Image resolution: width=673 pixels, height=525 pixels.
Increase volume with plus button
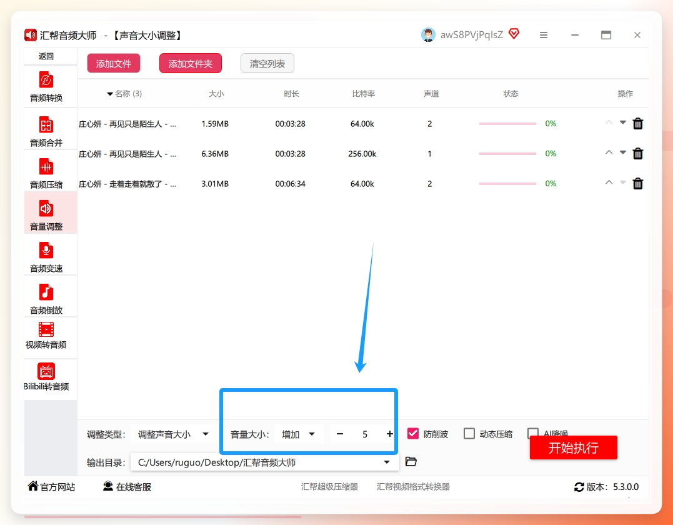click(x=389, y=434)
